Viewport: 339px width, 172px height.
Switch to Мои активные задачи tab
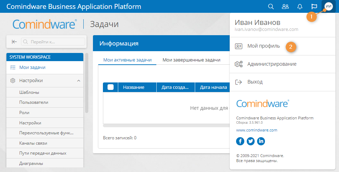click(127, 60)
